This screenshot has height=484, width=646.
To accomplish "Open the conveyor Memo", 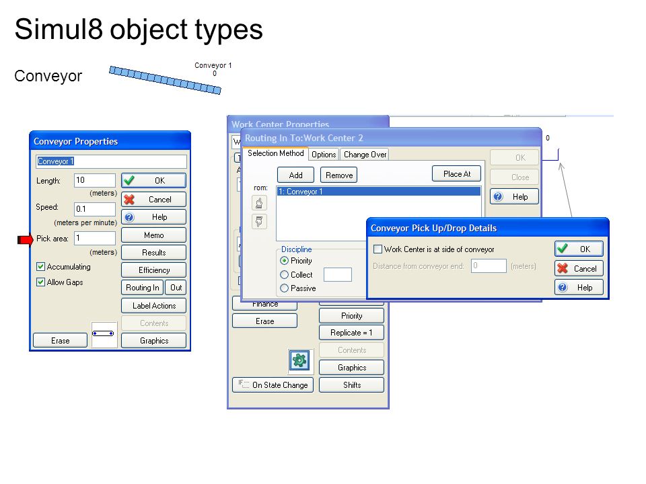I will (x=153, y=235).
